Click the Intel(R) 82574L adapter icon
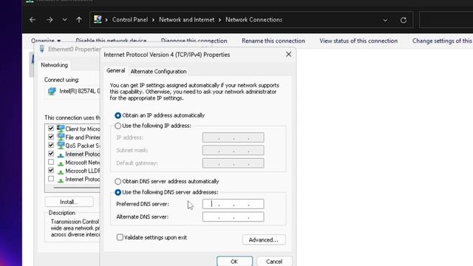 (52, 91)
